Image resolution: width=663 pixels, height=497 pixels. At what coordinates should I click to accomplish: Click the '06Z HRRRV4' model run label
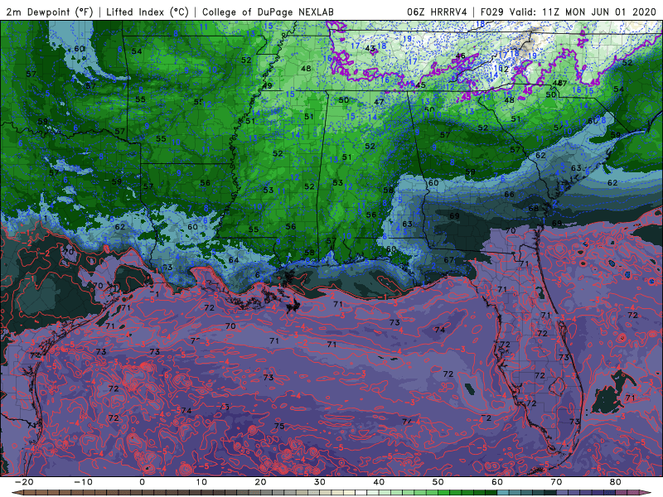click(437, 12)
